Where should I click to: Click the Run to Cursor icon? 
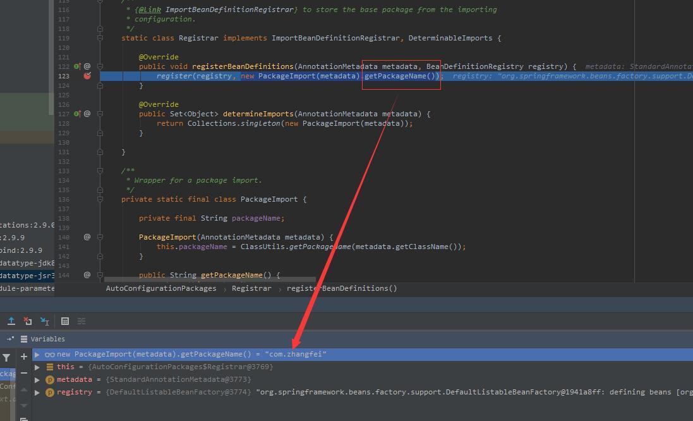coord(45,321)
